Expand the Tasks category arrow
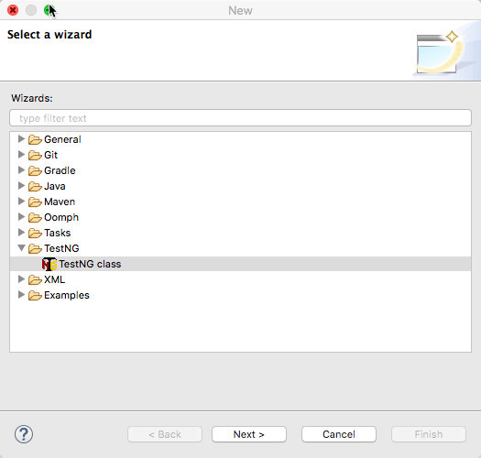481x458 pixels. pyautogui.click(x=21, y=233)
